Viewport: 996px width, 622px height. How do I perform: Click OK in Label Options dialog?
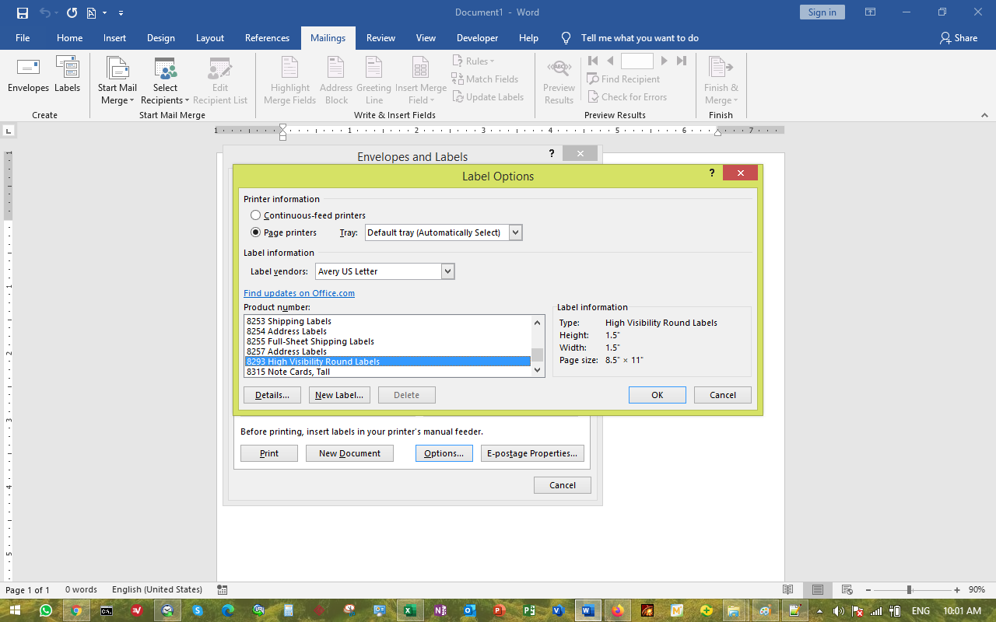(x=658, y=395)
